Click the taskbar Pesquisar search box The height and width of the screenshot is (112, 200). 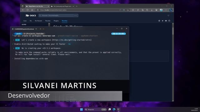[x=96, y=110]
